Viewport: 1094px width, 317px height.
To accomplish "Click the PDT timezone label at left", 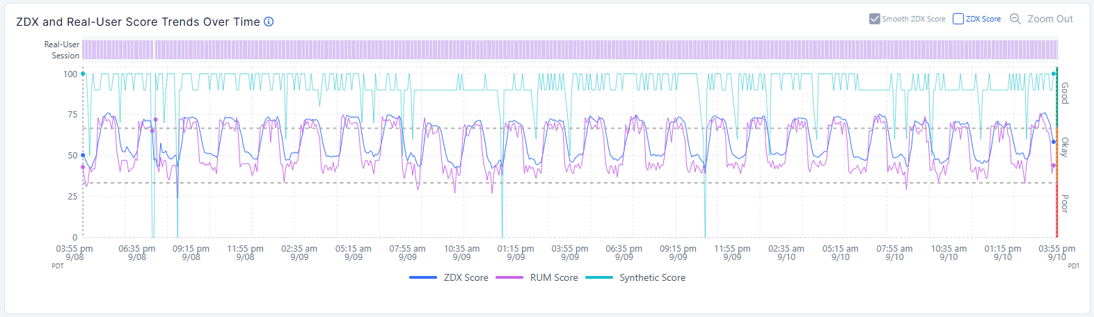I will tap(57, 266).
